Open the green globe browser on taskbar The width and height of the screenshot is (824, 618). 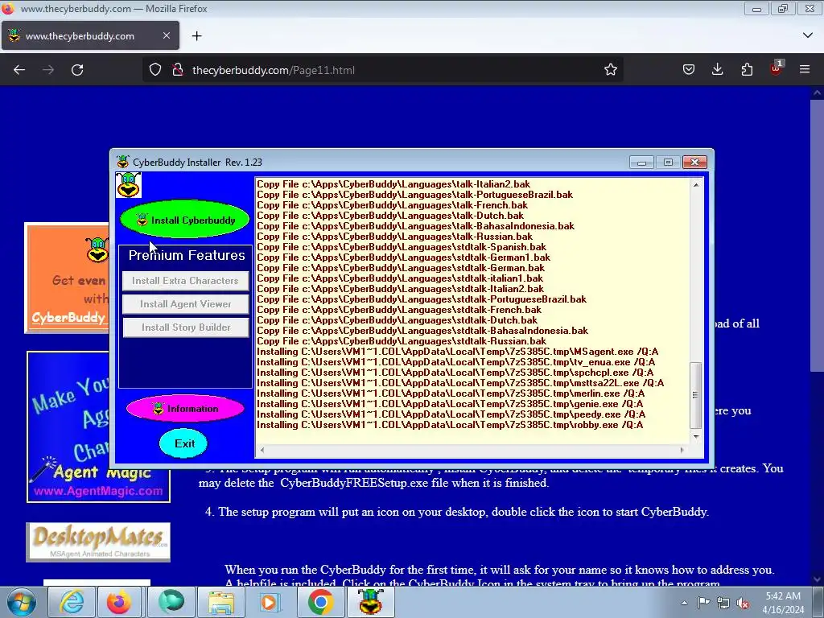pos(171,602)
